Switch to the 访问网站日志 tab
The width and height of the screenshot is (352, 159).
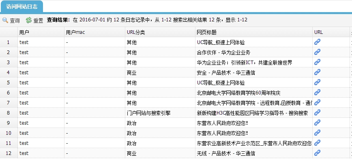pyautogui.click(x=22, y=6)
